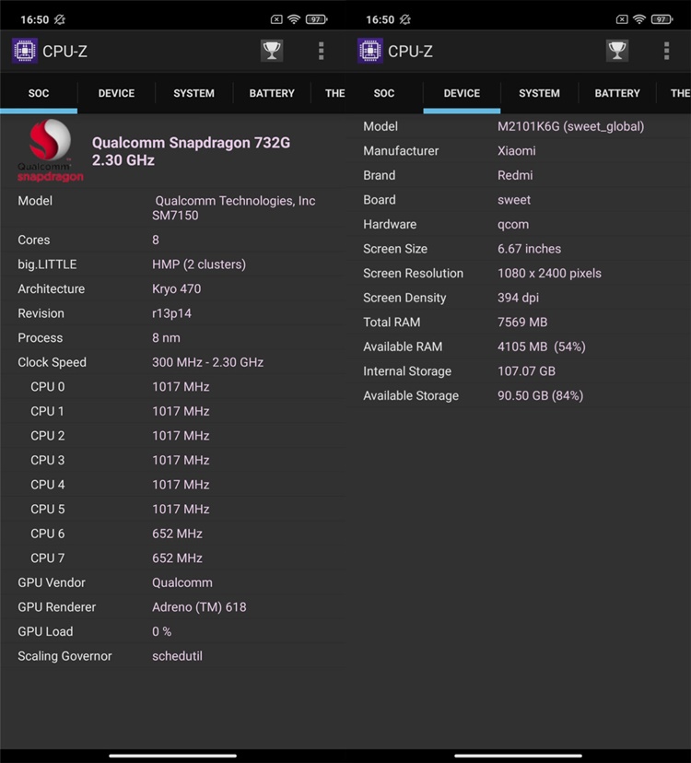Tap CPU 3 row
Image resolution: width=691 pixels, height=763 pixels.
[173, 461]
